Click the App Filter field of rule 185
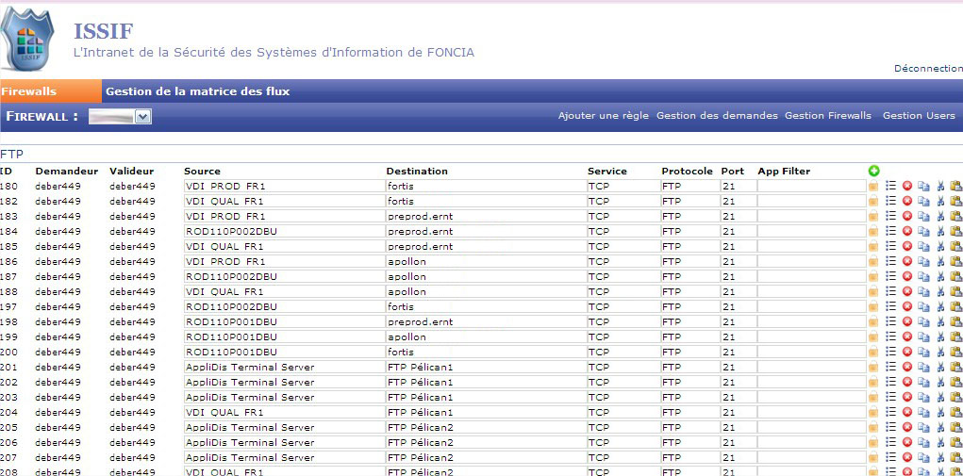Viewport: 963px width, 476px height. point(810,247)
